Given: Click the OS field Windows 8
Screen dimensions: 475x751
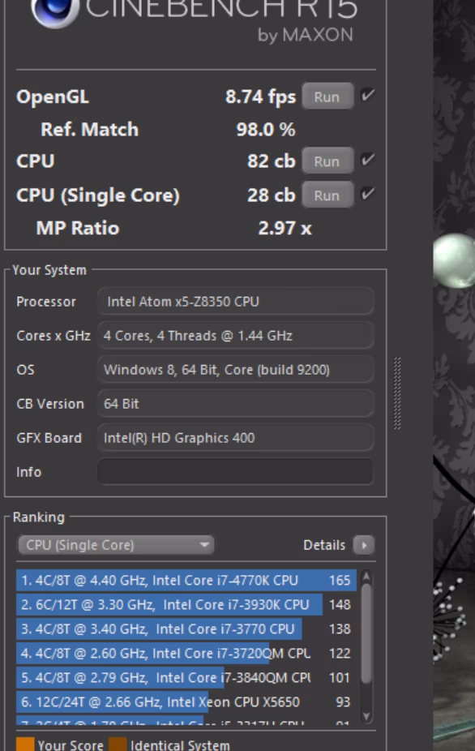Looking at the screenshot, I should click(235, 369).
